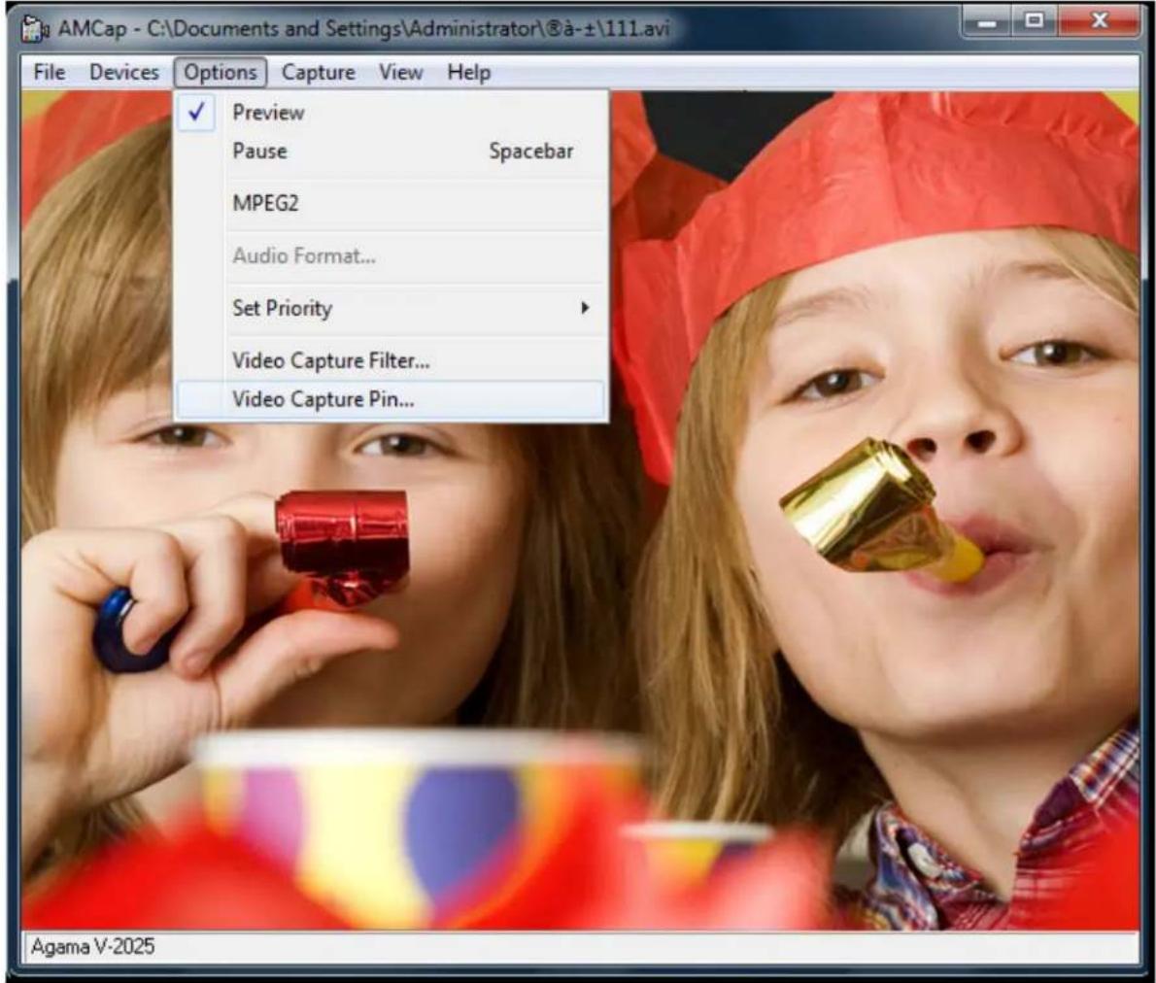Close the AMCap window
The height and width of the screenshot is (983, 1156).
click(x=1100, y=21)
